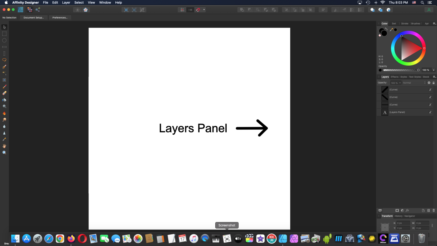Open the snapping options dropdown arrow
437x246 pixels.
click(x=204, y=10)
